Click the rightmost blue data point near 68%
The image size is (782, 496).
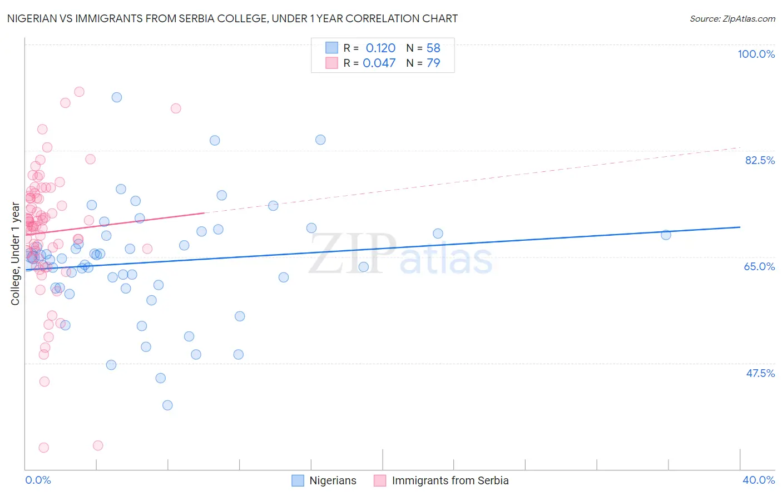(x=666, y=235)
